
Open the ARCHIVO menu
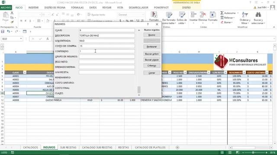pos(6,8)
